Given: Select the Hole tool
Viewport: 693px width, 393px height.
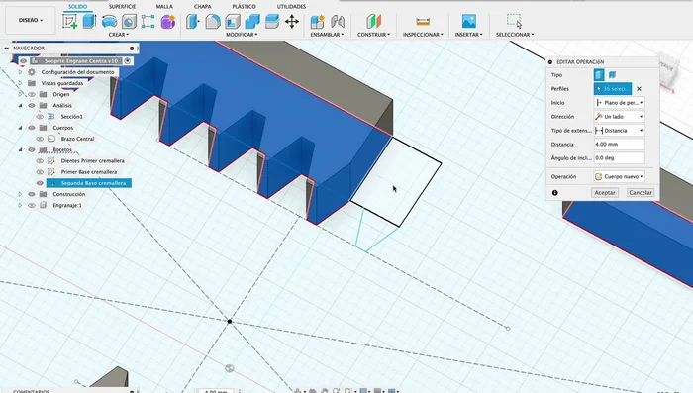Looking at the screenshot, I should pos(129,21).
